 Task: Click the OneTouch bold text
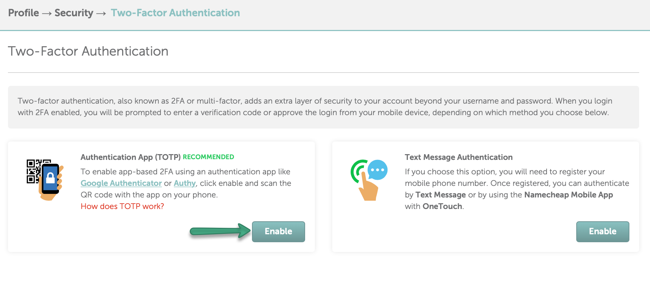click(x=442, y=206)
